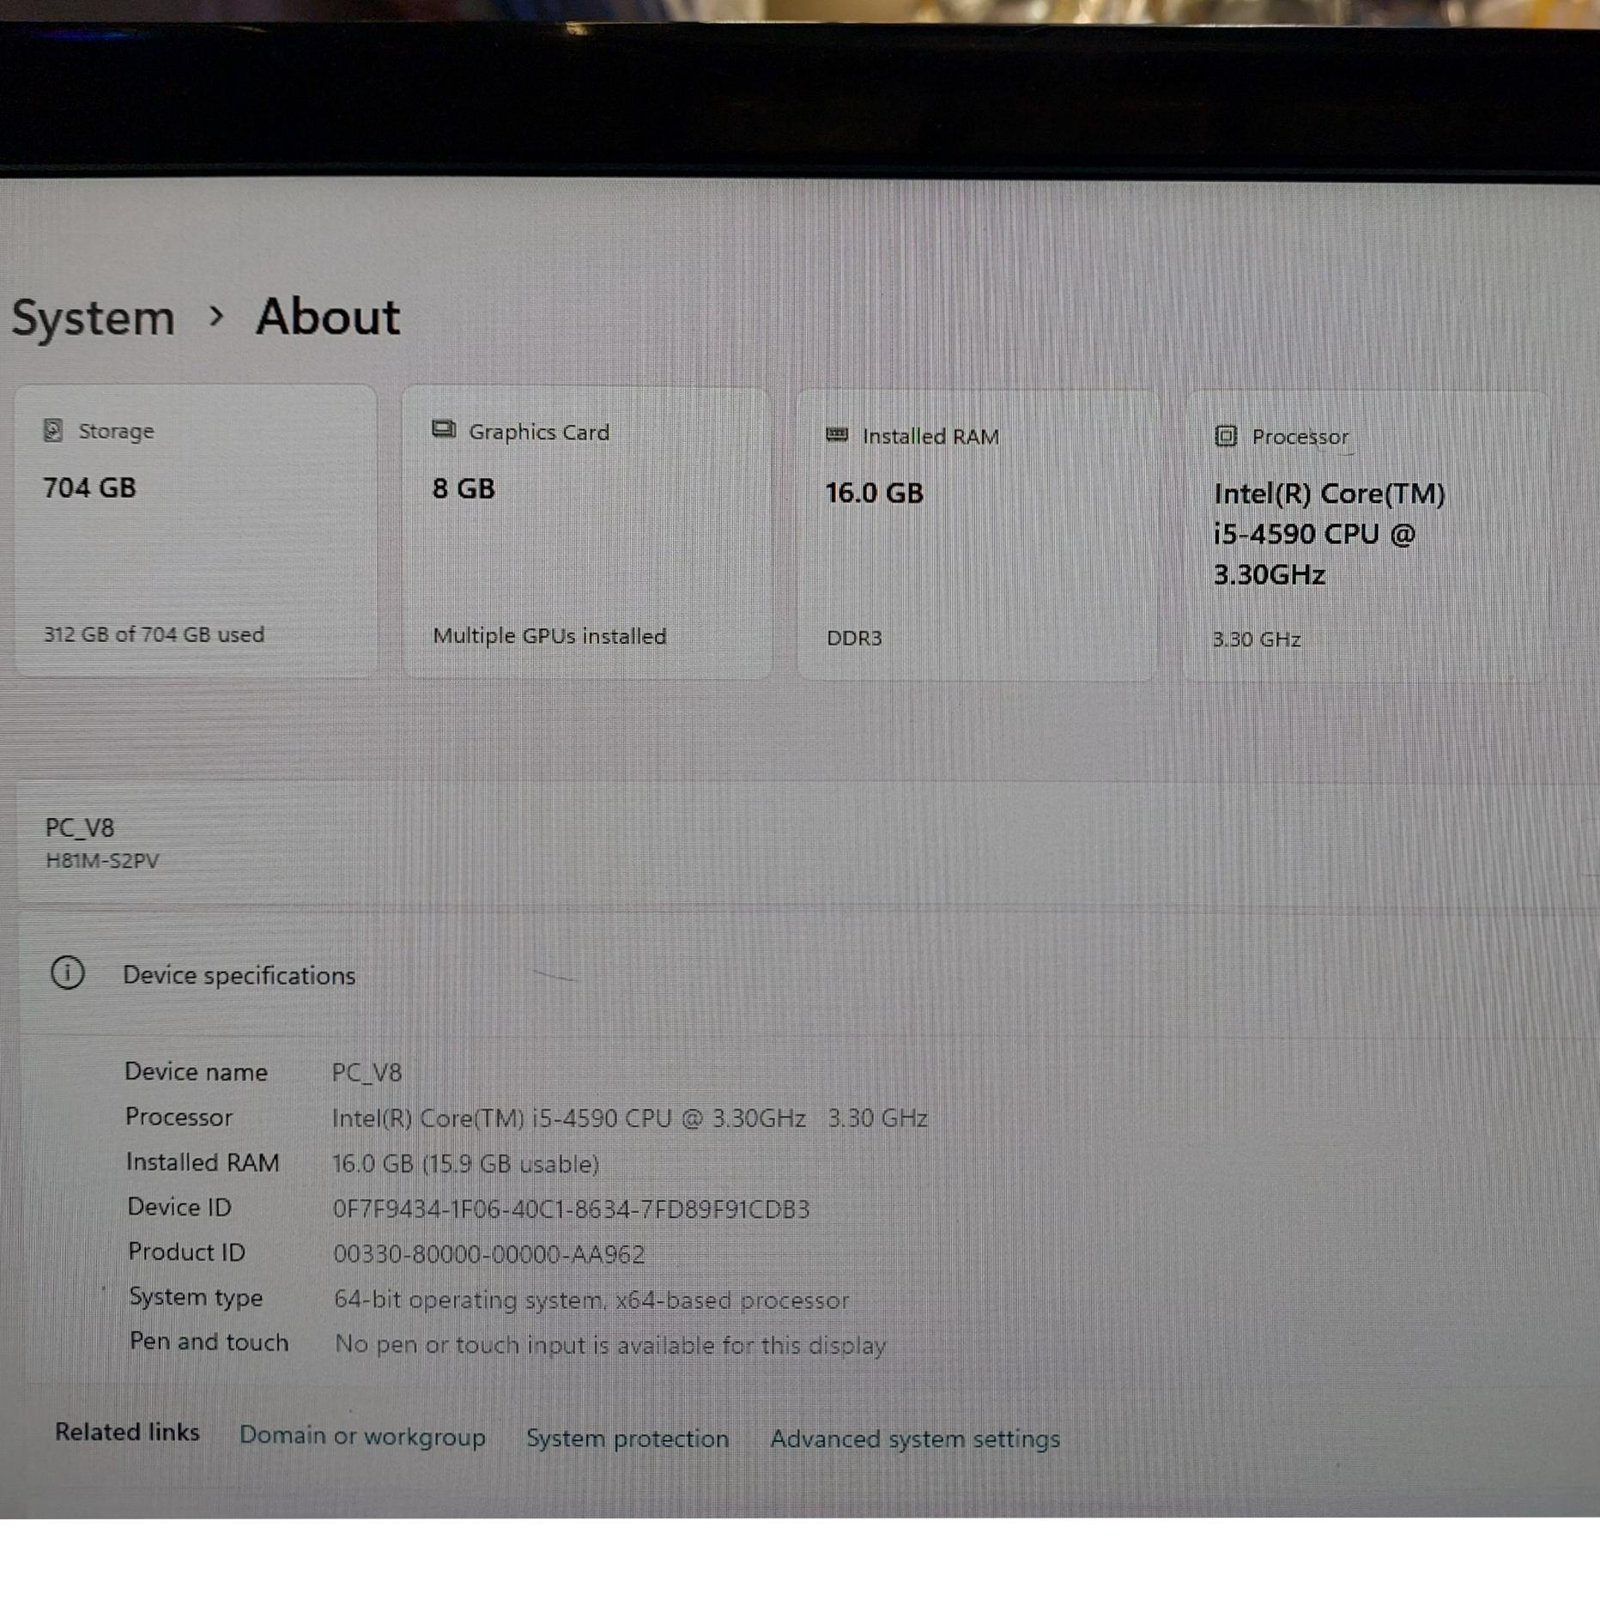Click the breadcrumb chevron after System
Image resolution: width=1600 pixels, height=1600 pixels.
coord(217,316)
